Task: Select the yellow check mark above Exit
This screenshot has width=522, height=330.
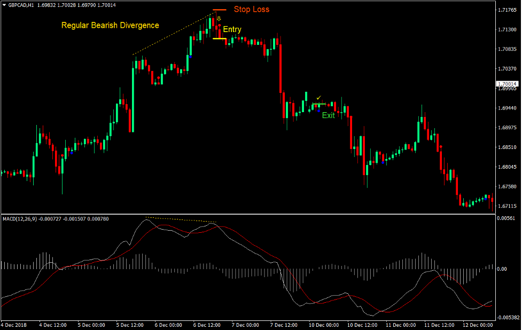Action: click(x=318, y=98)
